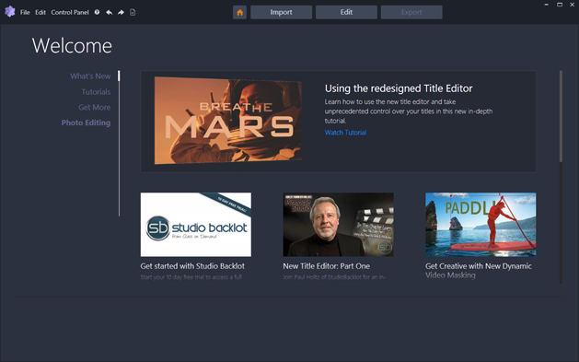This screenshot has width=579, height=362.
Task: Click the new project document icon
Action: pos(133,12)
